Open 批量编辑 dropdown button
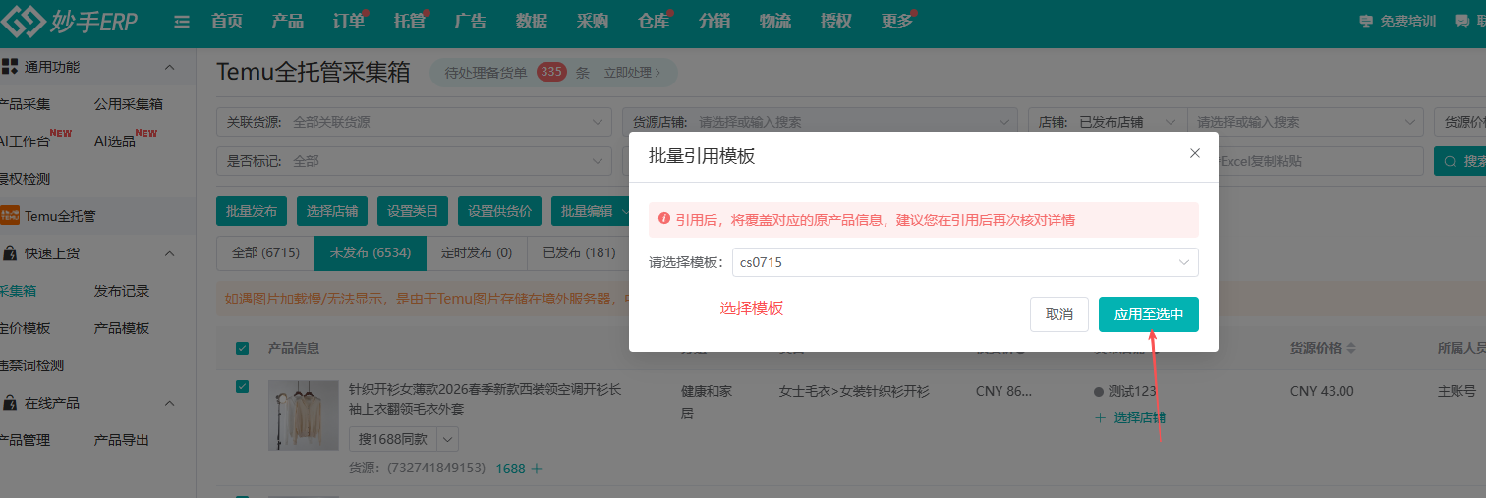Screen dimensions: 1486x498 pyautogui.click(x=592, y=211)
